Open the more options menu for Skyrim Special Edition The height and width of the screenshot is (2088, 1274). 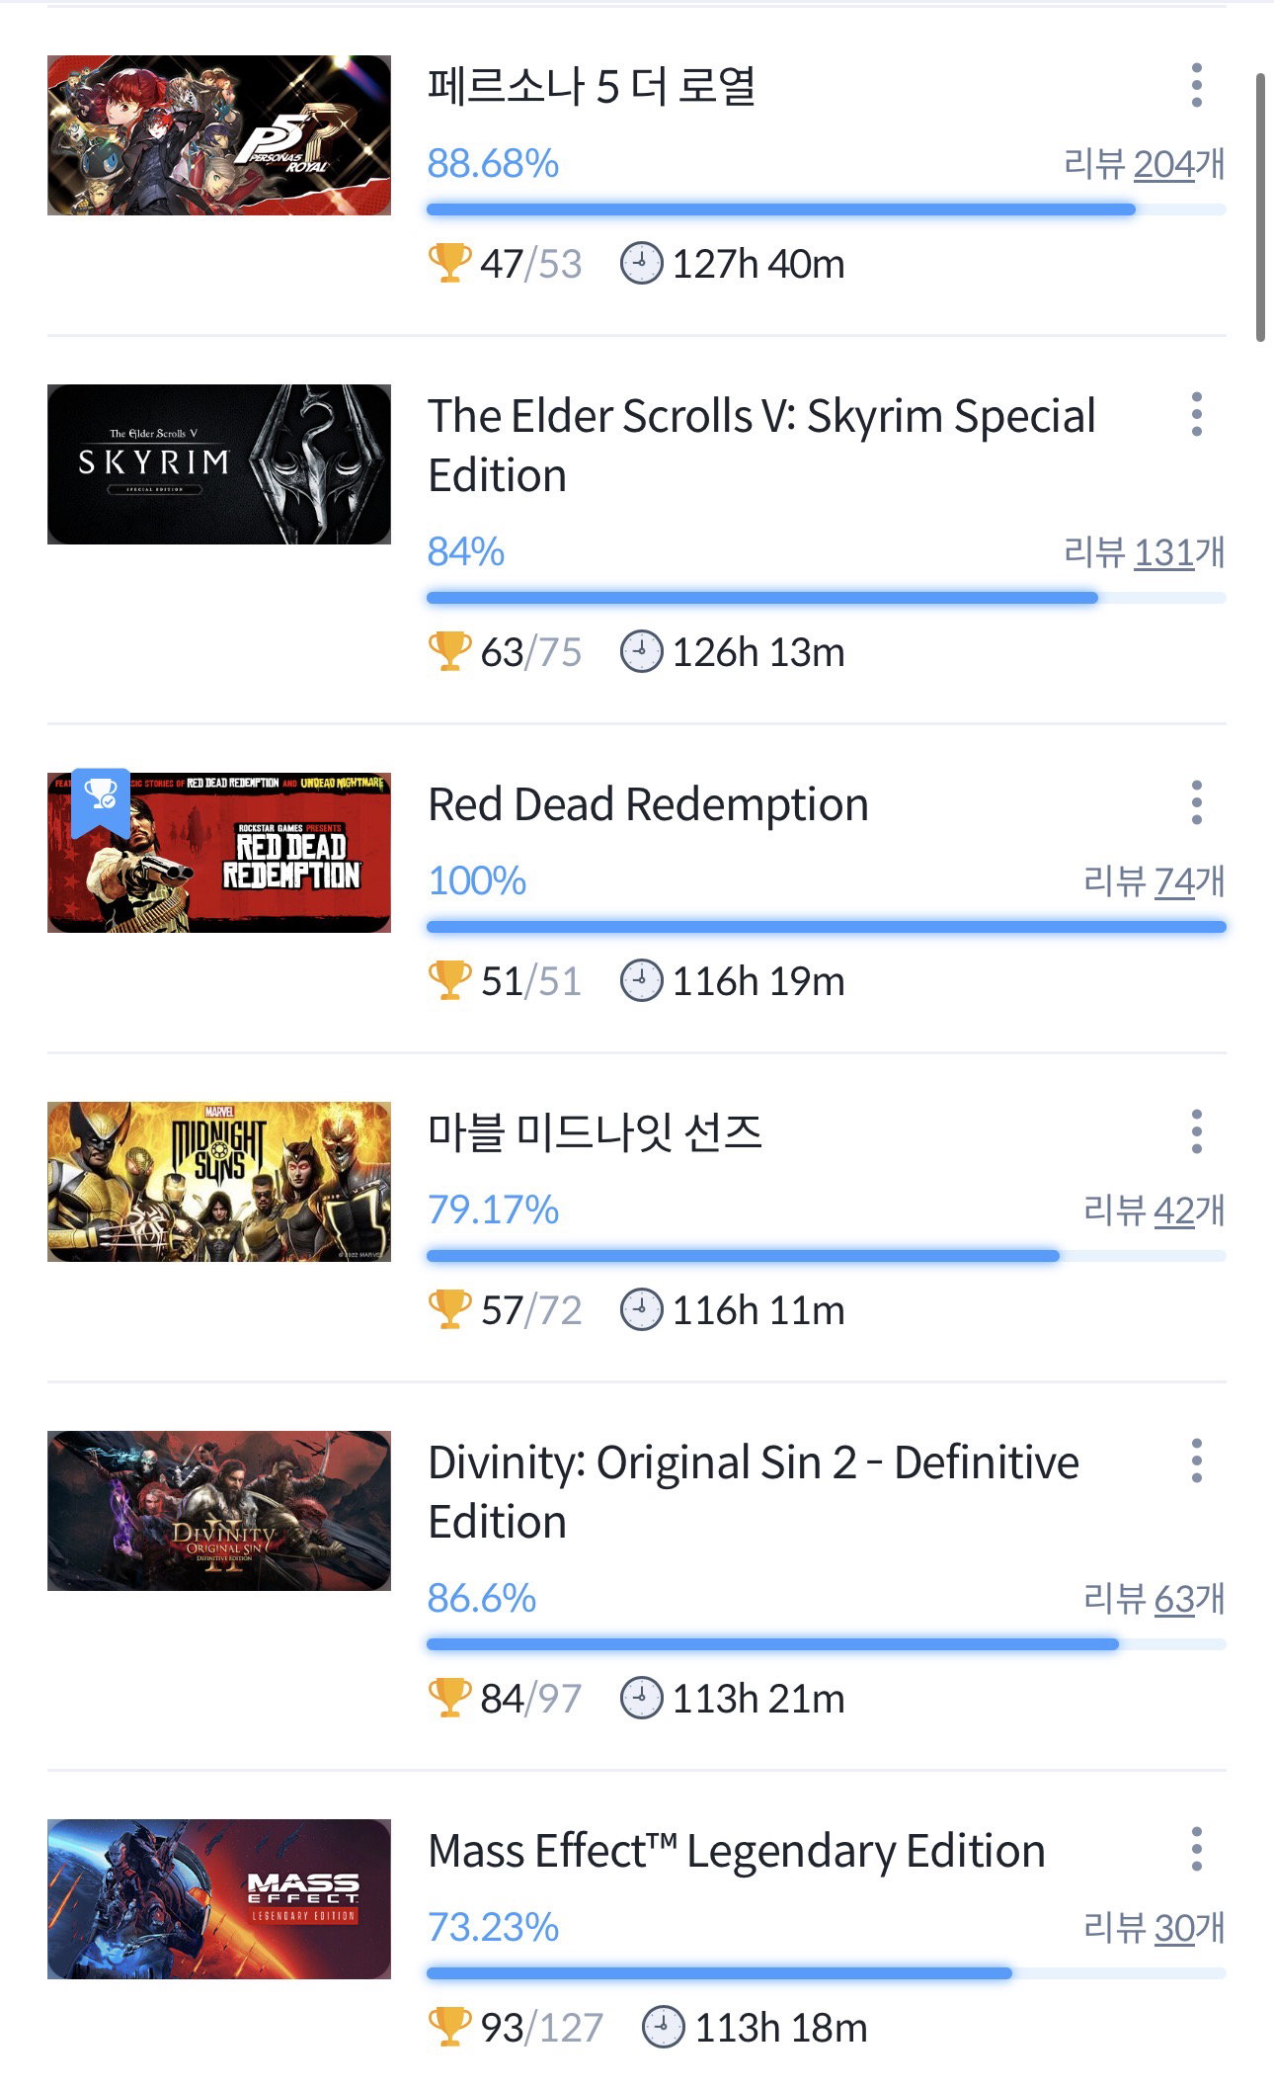point(1196,414)
